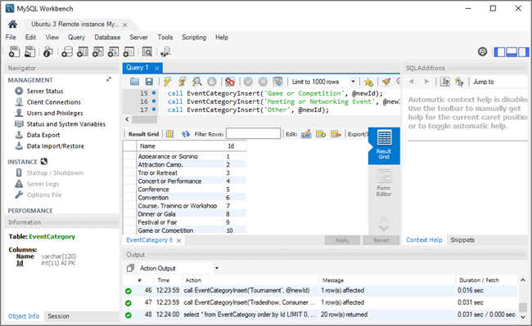Rollback the current transaction
This screenshot has width=532, height=326.
(263, 82)
